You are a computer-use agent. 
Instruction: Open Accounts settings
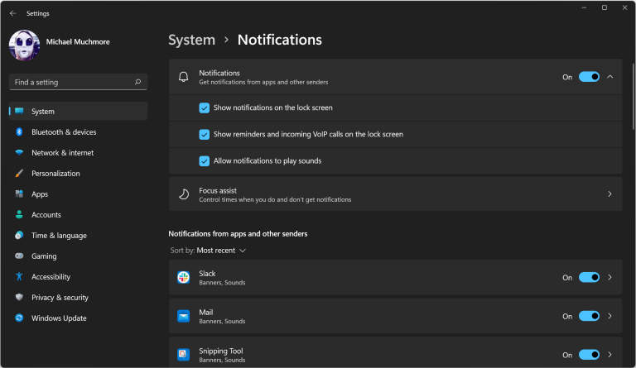pos(78,214)
